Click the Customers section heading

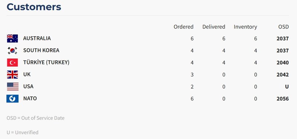coord(34,7)
